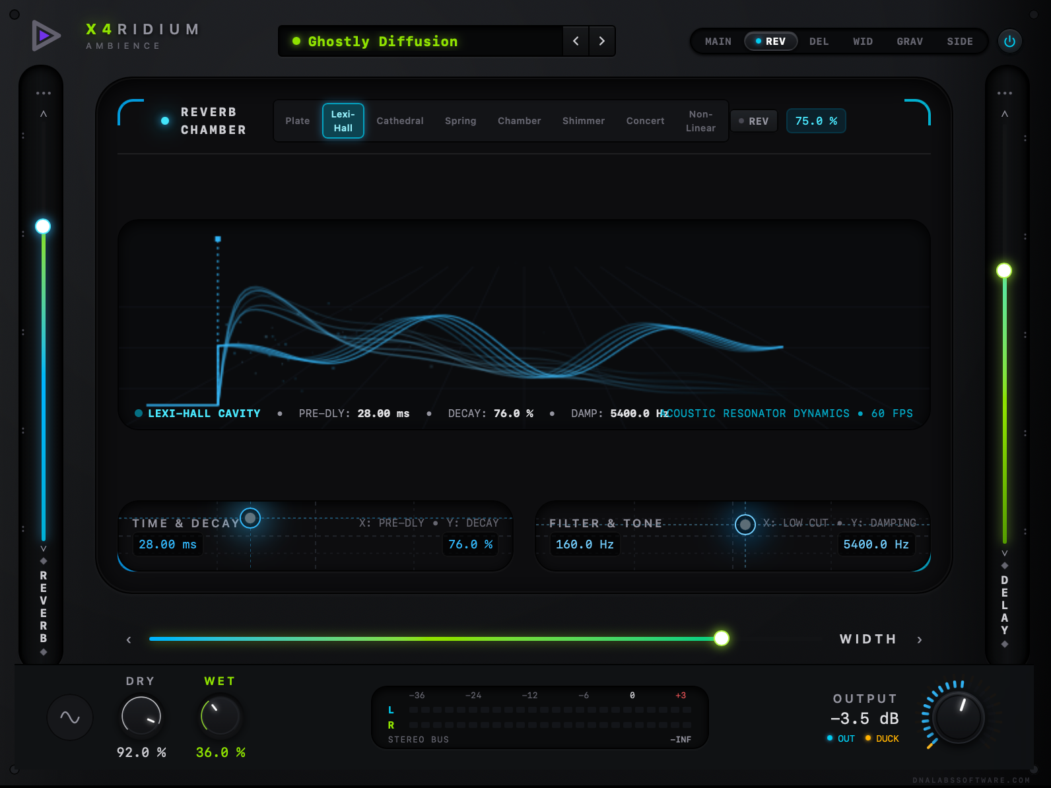Click the sine waveform icon button

pyautogui.click(x=70, y=717)
